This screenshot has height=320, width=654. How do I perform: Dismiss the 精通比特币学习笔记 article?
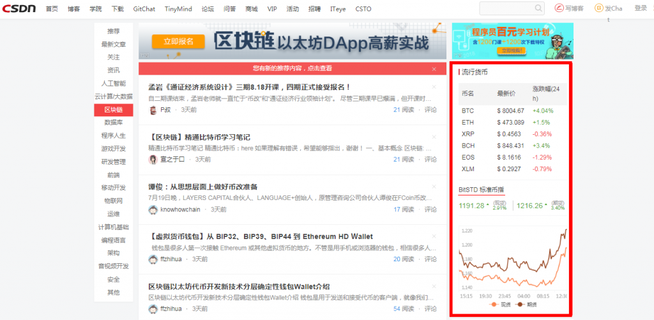434,137
